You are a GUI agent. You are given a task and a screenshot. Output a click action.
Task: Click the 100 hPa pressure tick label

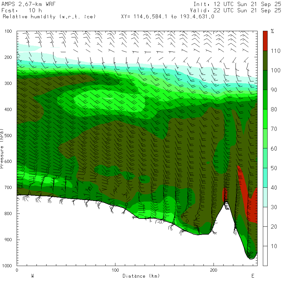8,31
